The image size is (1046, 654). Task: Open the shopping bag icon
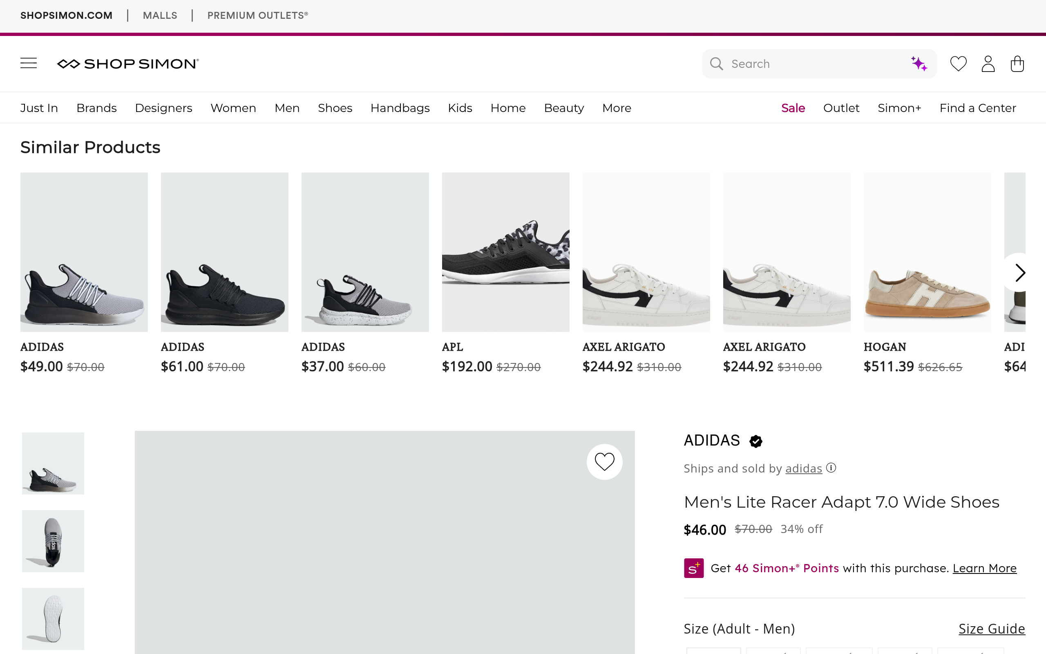tap(1017, 64)
